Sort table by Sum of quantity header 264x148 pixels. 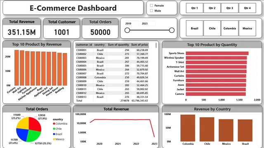point(118,45)
